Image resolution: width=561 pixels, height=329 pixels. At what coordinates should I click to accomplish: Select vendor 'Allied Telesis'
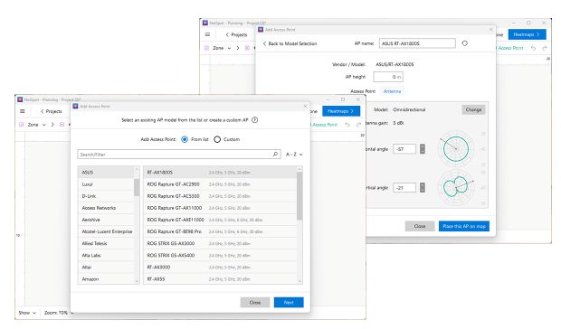(x=106, y=243)
